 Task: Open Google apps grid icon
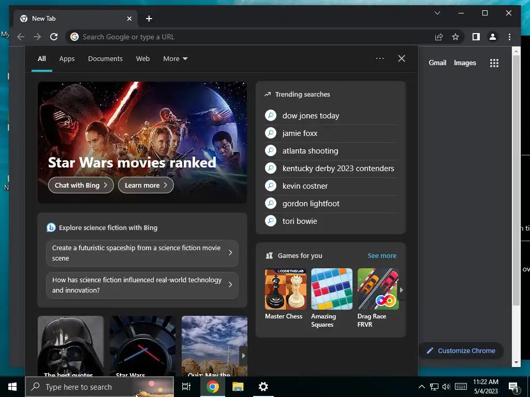[x=494, y=63]
